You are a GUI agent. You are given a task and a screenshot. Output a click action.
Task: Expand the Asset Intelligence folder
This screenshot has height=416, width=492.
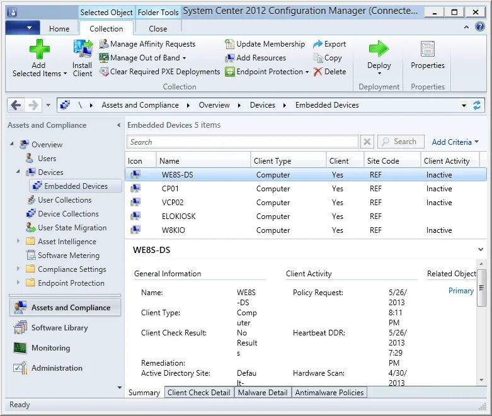(18, 241)
